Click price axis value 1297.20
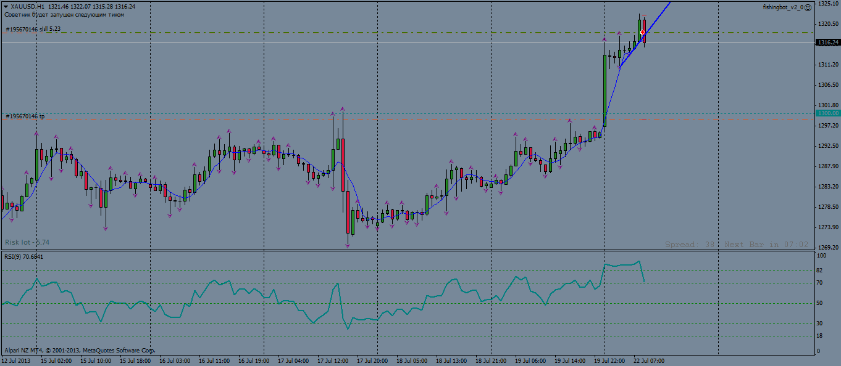841x366 pixels. (x=829, y=125)
